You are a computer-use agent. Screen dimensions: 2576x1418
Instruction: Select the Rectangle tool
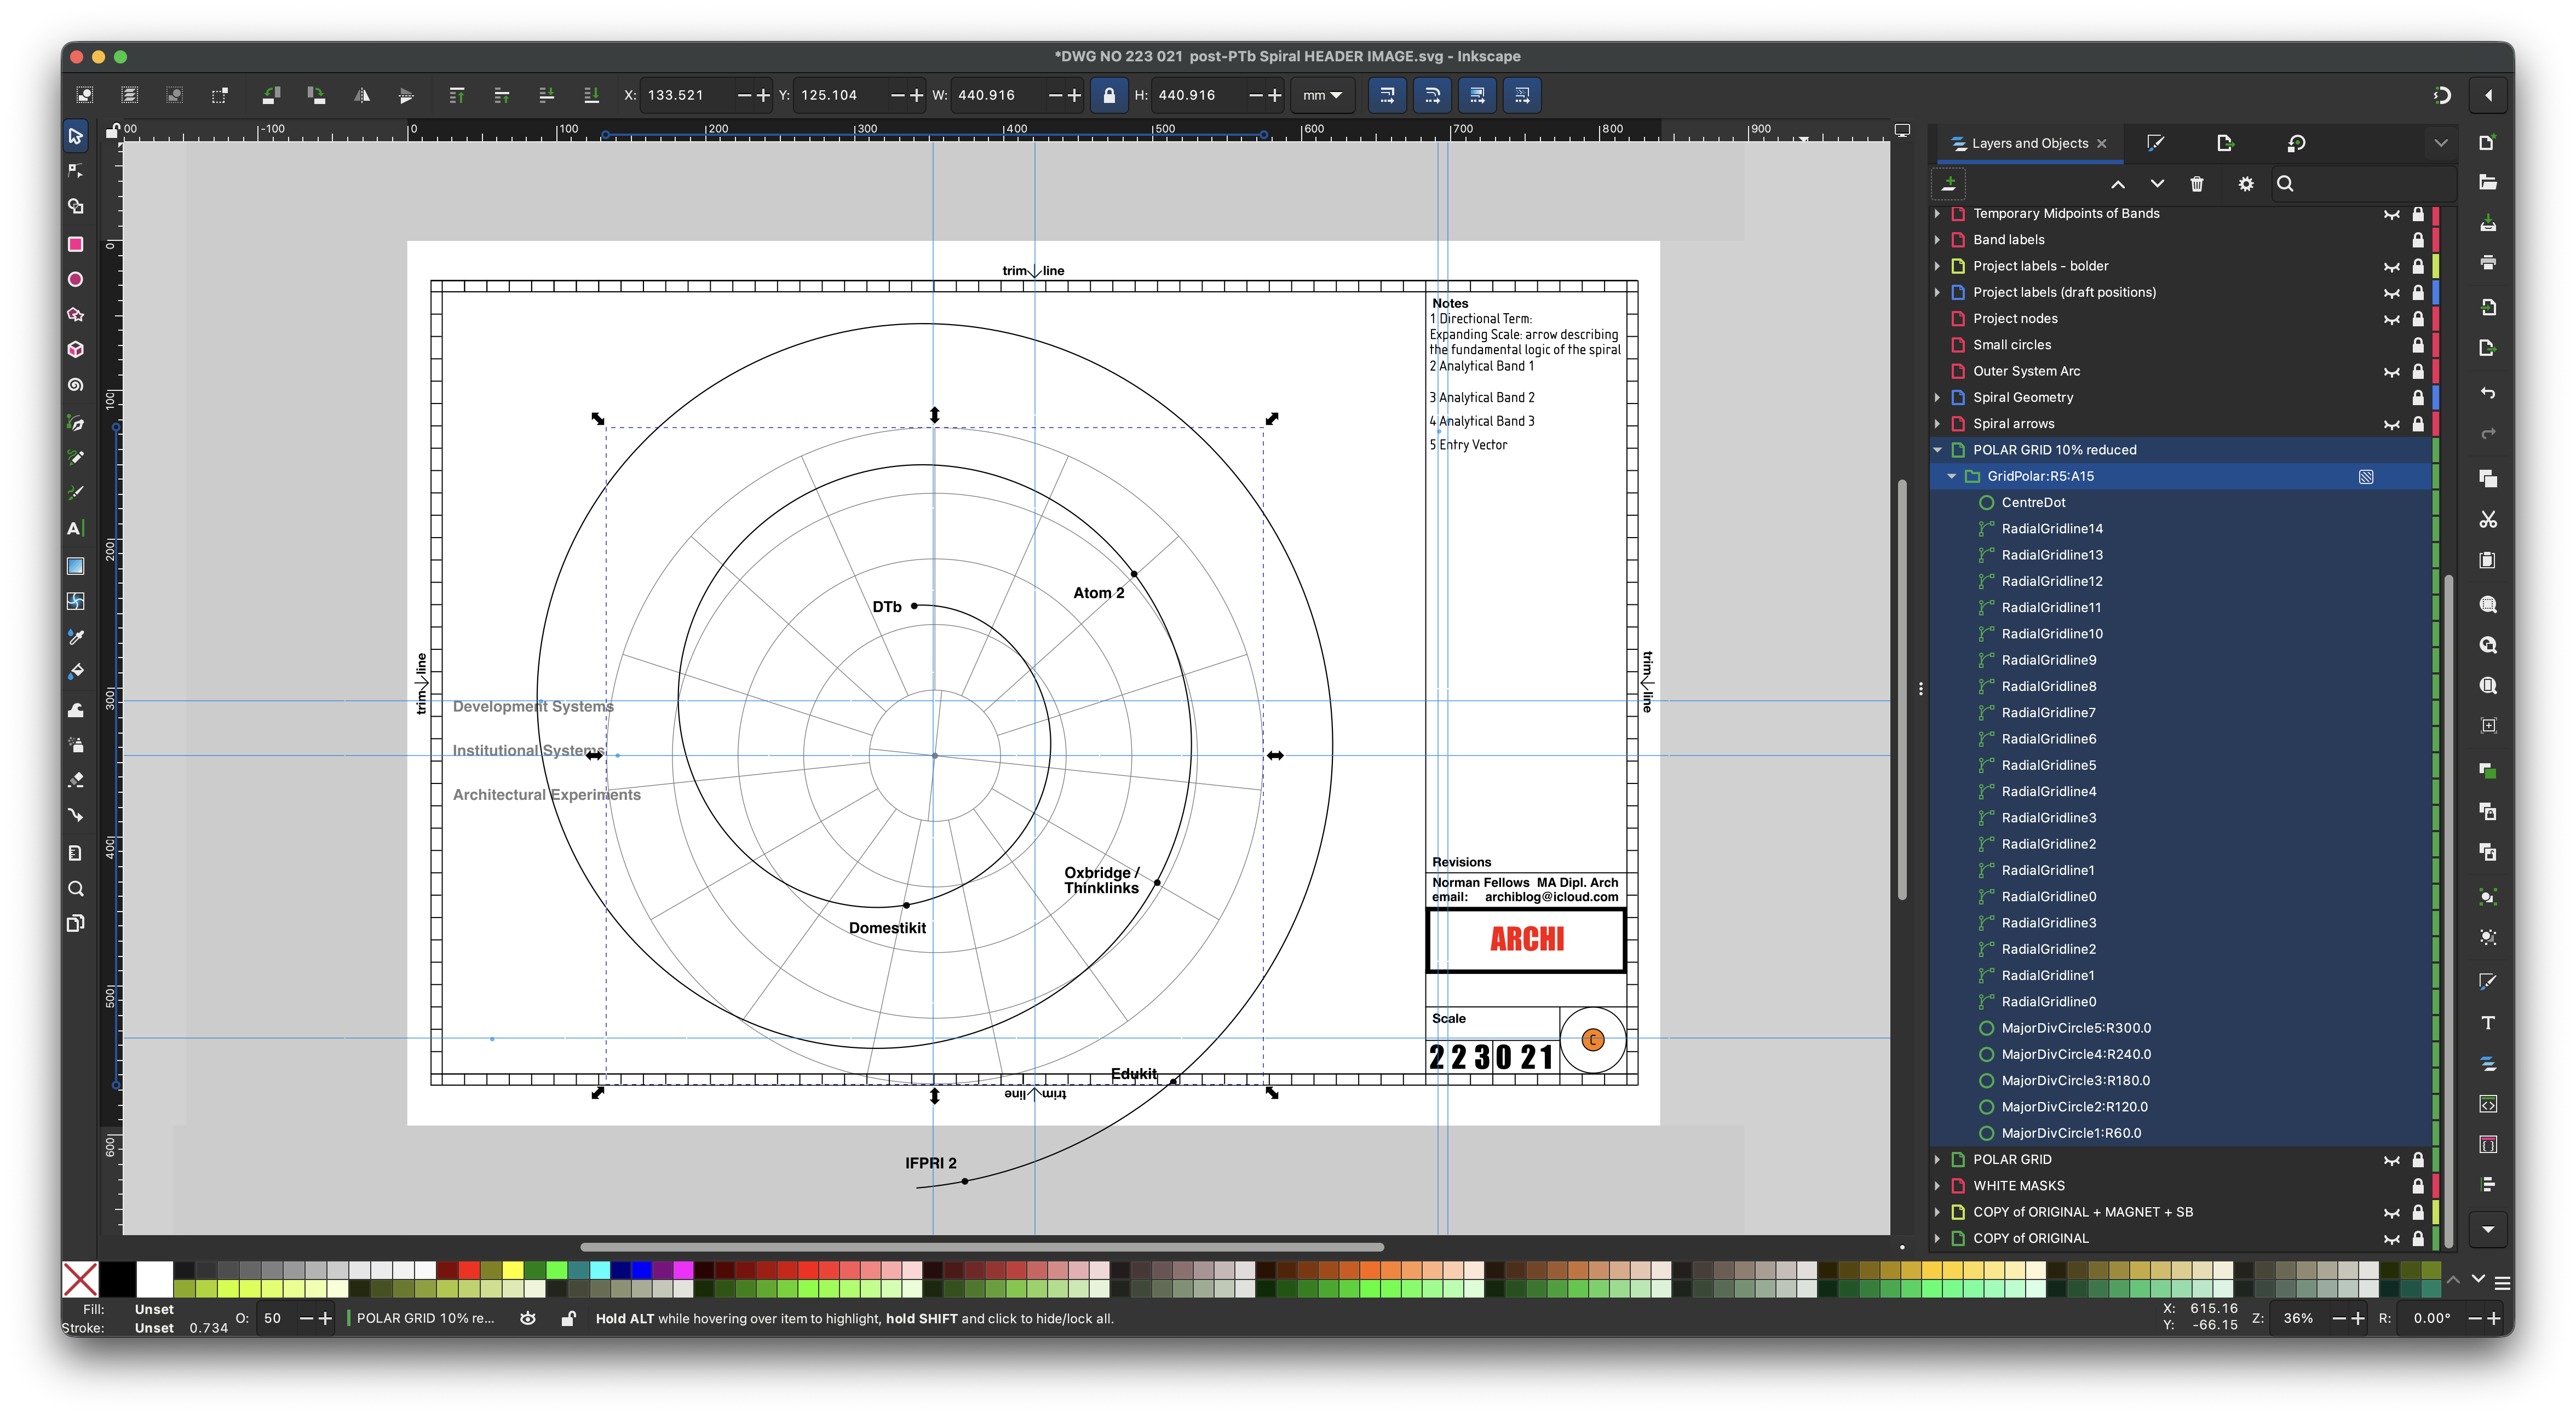[x=75, y=244]
